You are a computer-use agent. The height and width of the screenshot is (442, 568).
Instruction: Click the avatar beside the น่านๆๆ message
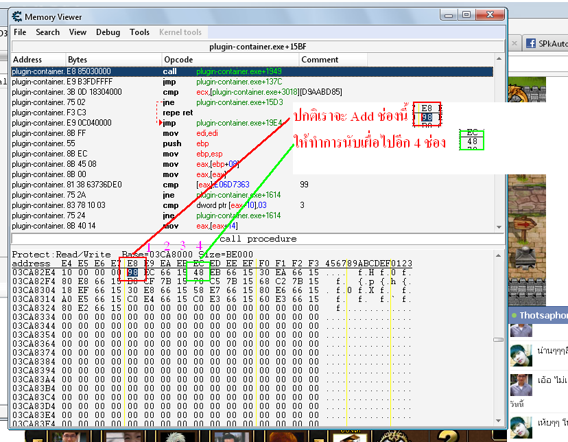(x=521, y=356)
